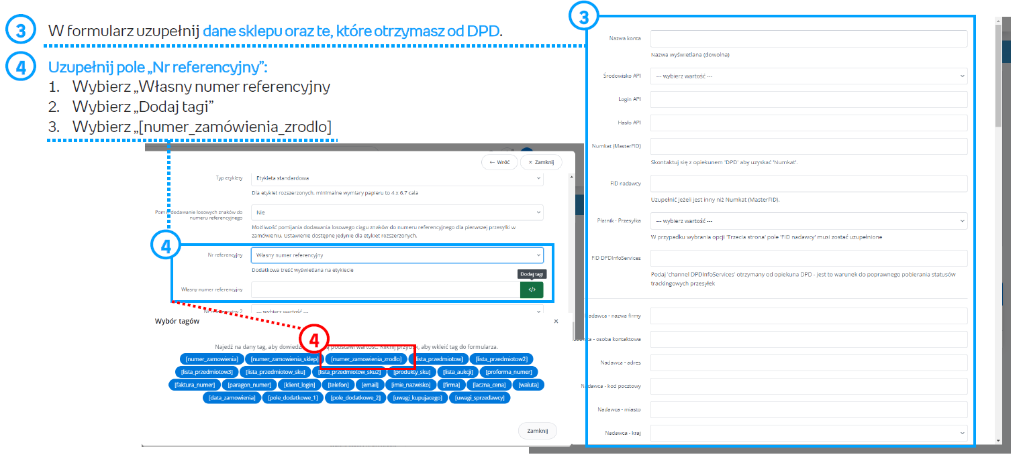Image resolution: width=1025 pixels, height=467 pixels.
Task: Open the Nr referencyjny dropdown
Action: click(x=397, y=255)
